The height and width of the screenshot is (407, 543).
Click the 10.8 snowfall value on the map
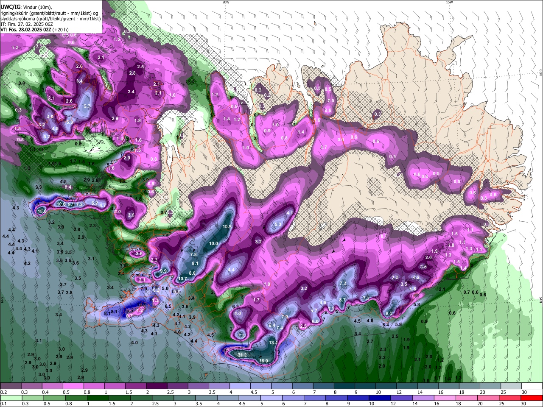(x=227, y=226)
